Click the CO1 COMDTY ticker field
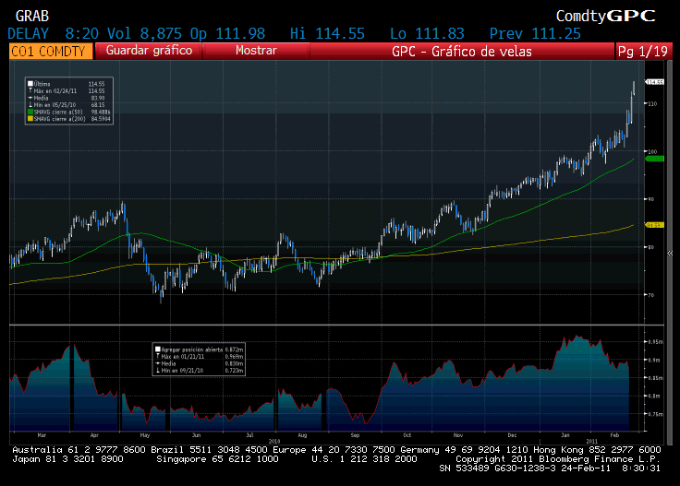Image resolution: width=680 pixels, height=486 pixels. (51, 52)
